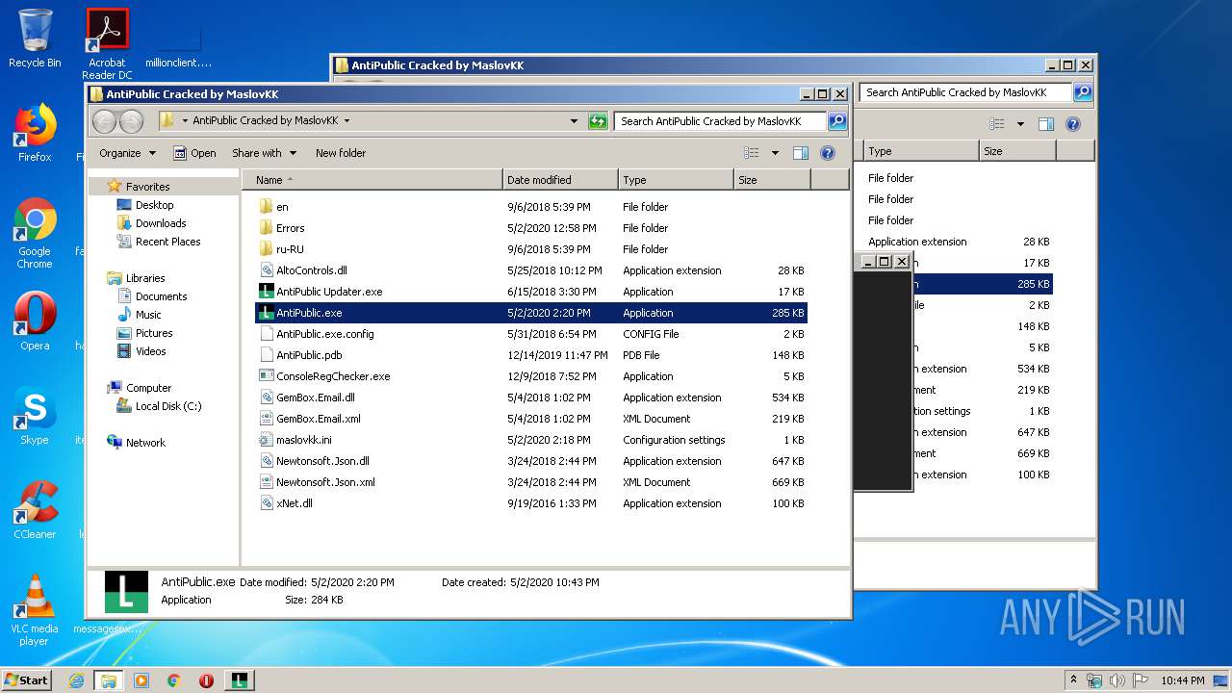Open Help in the front Explorer window
This screenshot has width=1232, height=693.
[827, 153]
